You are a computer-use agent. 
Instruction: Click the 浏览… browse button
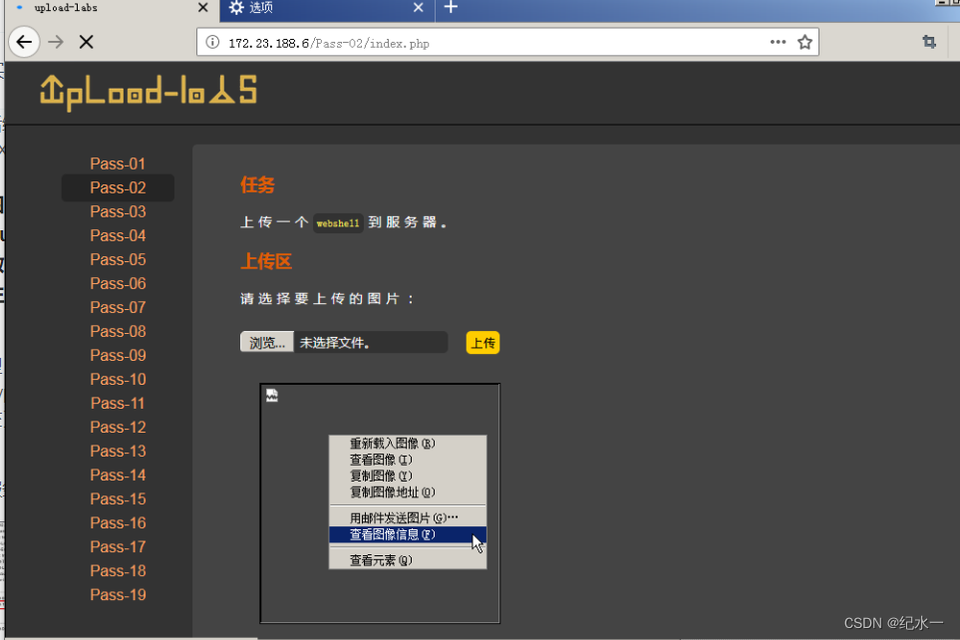266,341
